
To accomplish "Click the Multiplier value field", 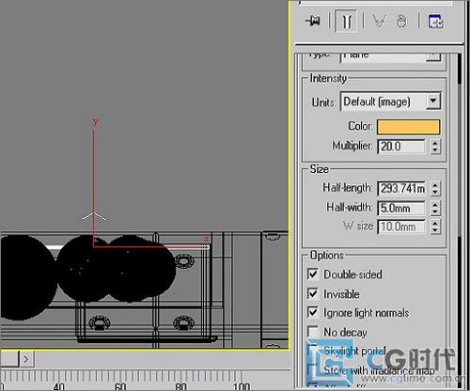I will (x=401, y=147).
